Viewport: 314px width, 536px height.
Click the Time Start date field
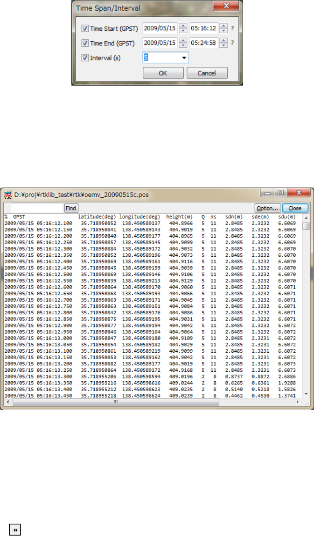point(160,29)
